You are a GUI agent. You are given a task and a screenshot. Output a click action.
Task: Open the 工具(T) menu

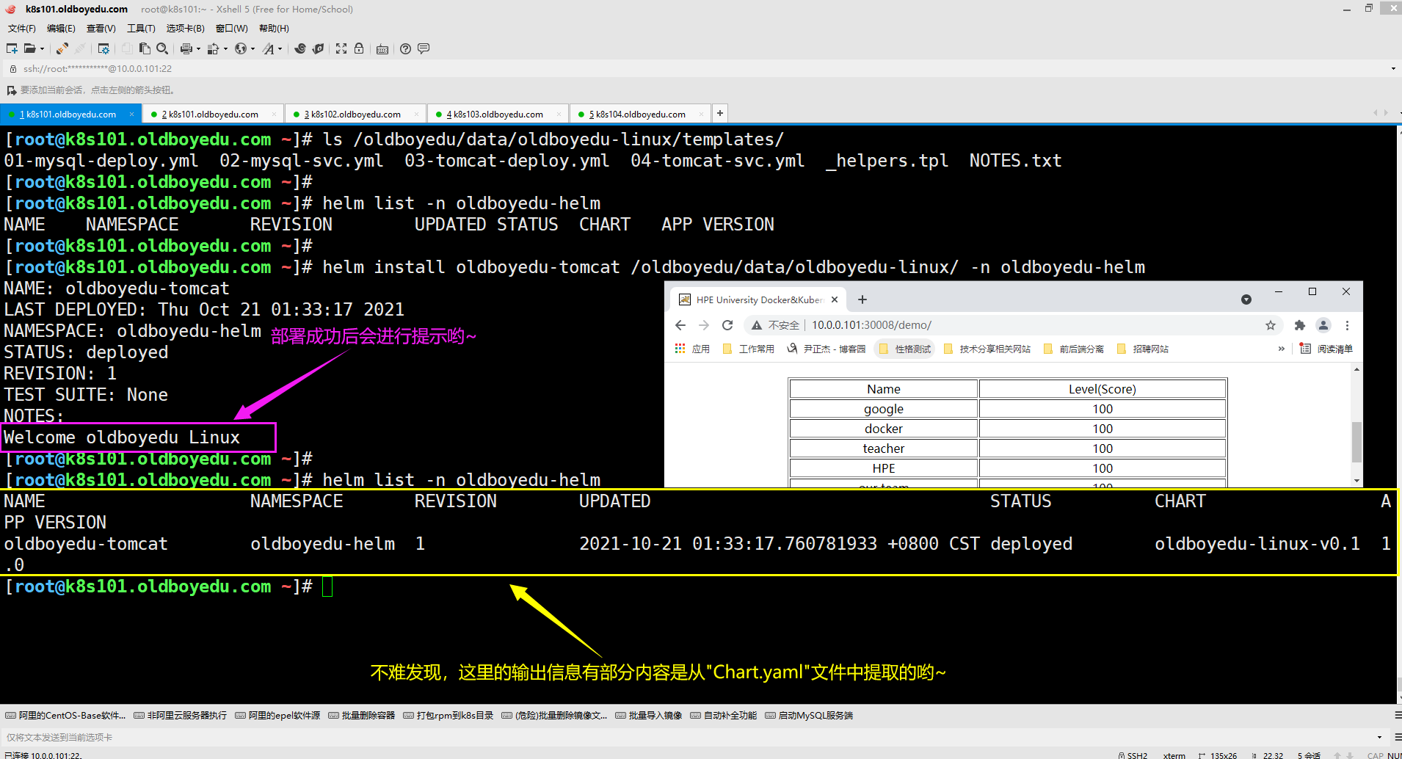141,29
